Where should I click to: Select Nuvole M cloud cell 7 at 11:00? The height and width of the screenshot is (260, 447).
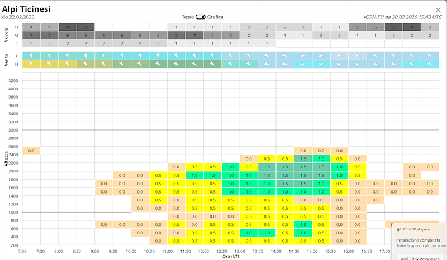(176, 36)
